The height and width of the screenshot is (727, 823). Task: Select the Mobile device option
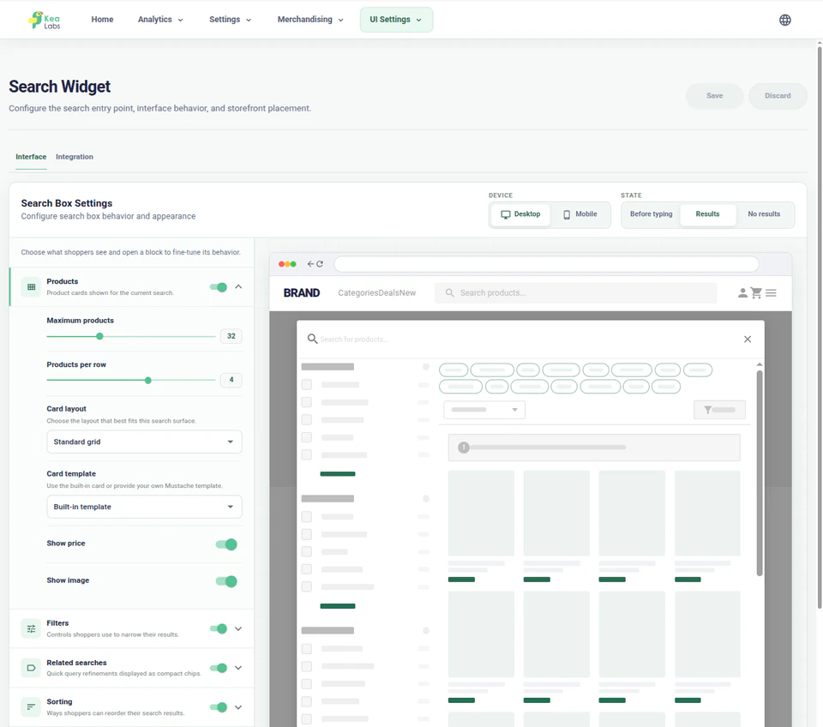point(580,214)
